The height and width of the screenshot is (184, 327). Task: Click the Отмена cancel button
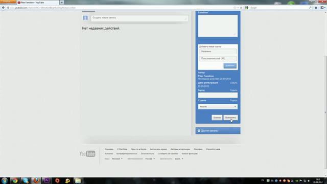(217, 118)
